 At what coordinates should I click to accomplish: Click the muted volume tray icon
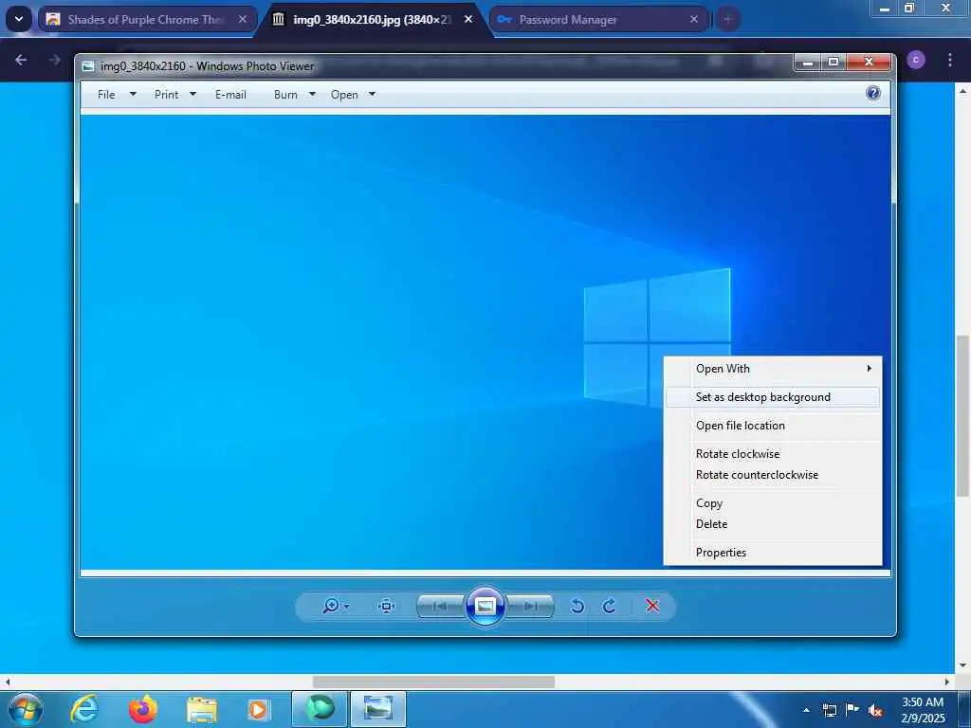pyautogui.click(x=875, y=710)
